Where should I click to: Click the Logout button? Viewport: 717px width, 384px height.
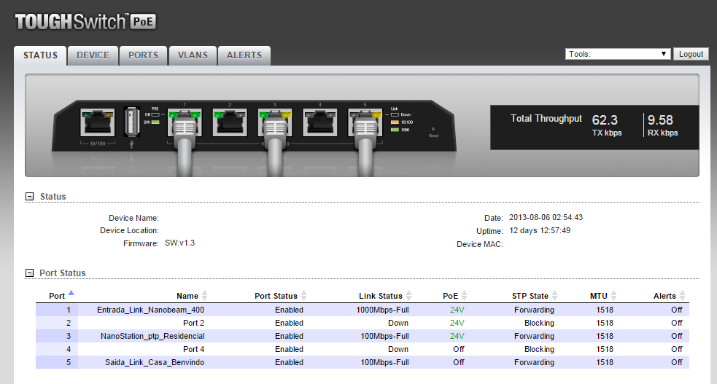click(691, 54)
